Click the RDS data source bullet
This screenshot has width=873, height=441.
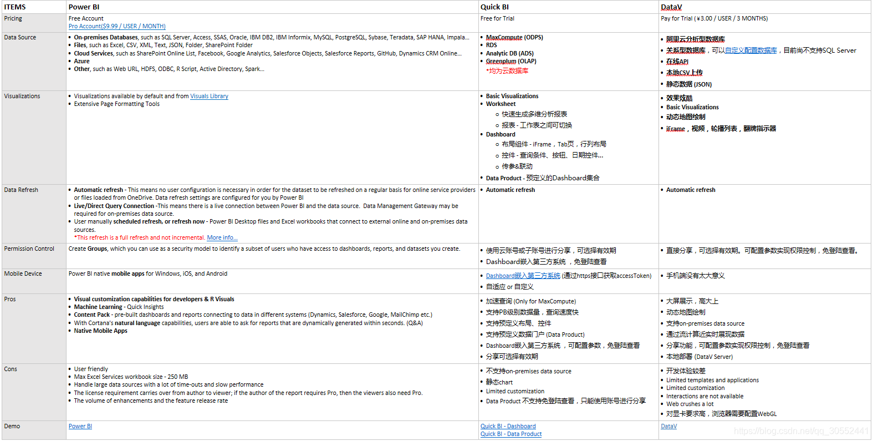491,45
